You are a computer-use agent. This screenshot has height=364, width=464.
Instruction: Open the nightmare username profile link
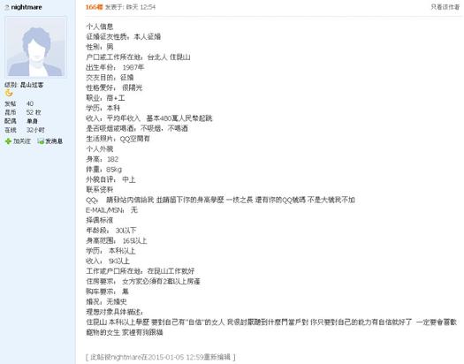pos(27,7)
